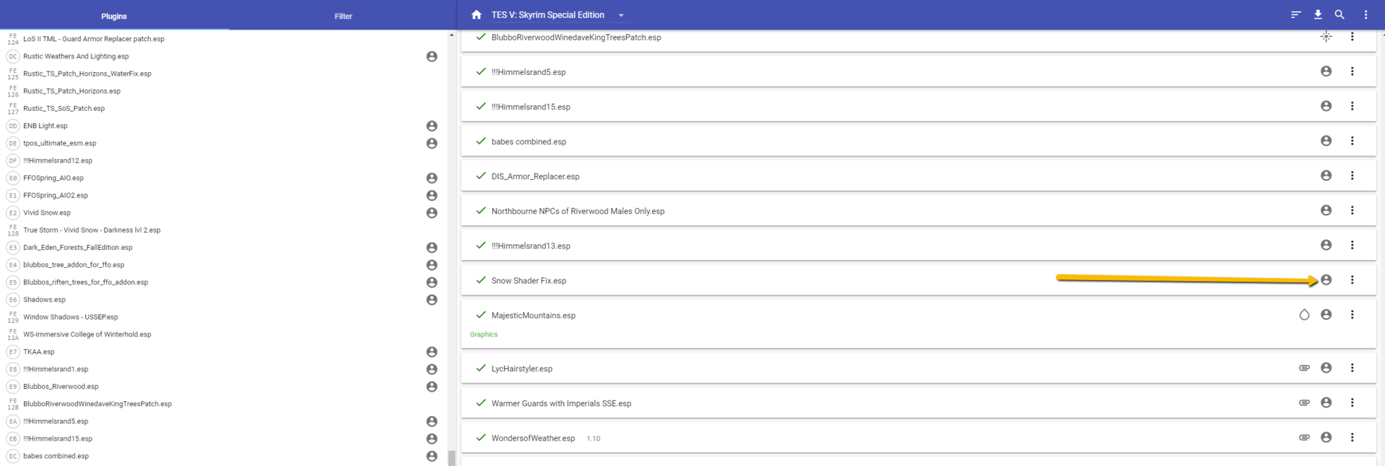Open the Skyrim Special Edition game dropdown
Image resolution: width=1385 pixels, height=466 pixels.
(621, 15)
